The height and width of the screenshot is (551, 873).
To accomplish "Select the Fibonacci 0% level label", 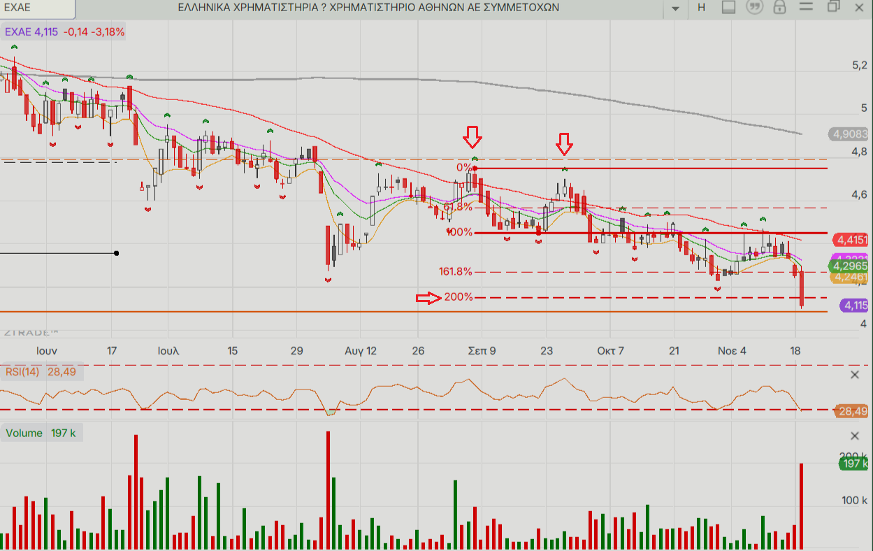I will [464, 168].
